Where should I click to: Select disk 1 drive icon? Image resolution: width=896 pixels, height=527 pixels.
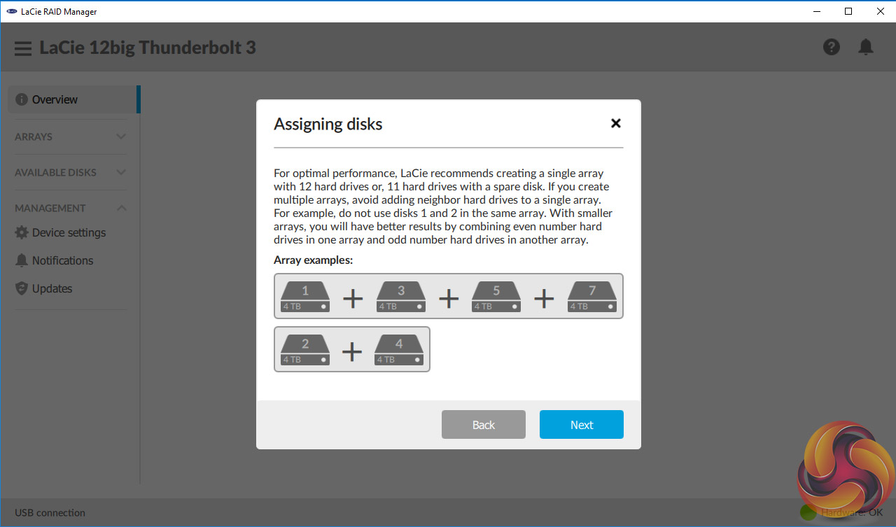point(305,296)
